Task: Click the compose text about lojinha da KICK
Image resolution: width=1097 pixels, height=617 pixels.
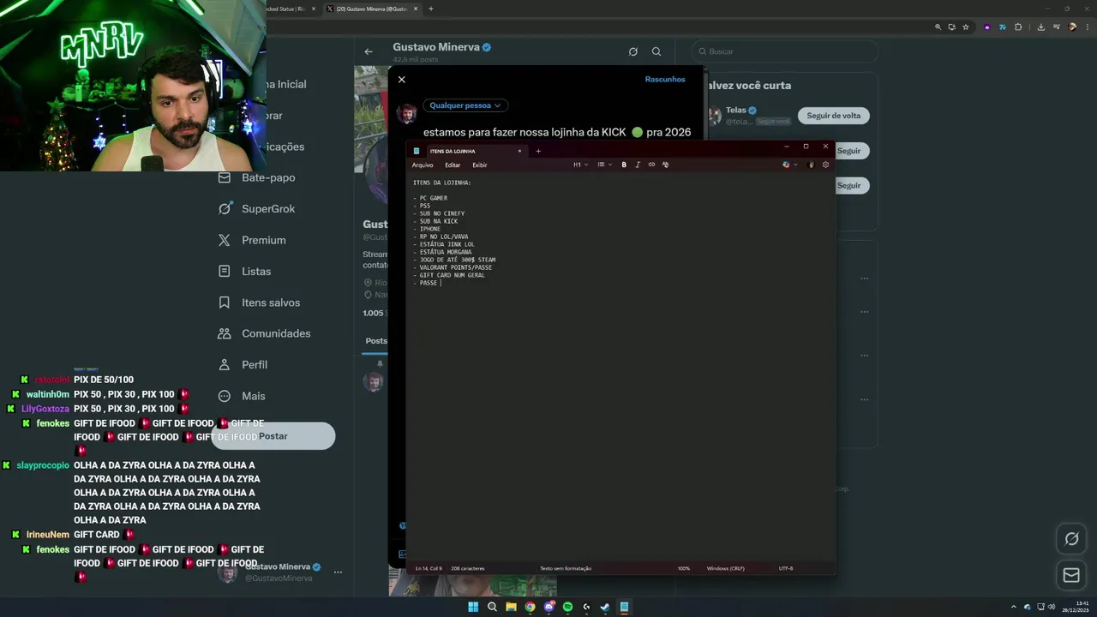Action: (x=557, y=132)
